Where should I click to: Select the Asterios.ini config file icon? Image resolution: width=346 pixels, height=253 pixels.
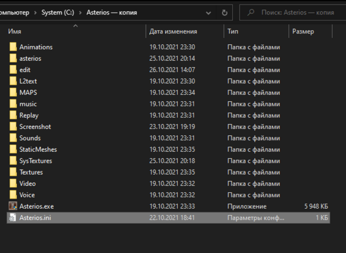[13, 218]
